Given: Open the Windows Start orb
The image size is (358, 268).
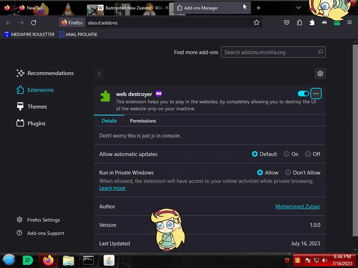Looking at the screenshot, I should pos(9,260).
